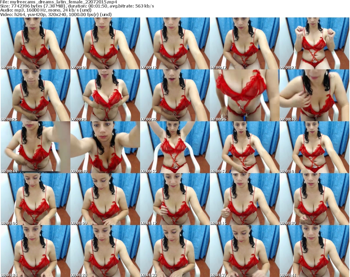Select the frame timestamped 00:00:32

175,95
